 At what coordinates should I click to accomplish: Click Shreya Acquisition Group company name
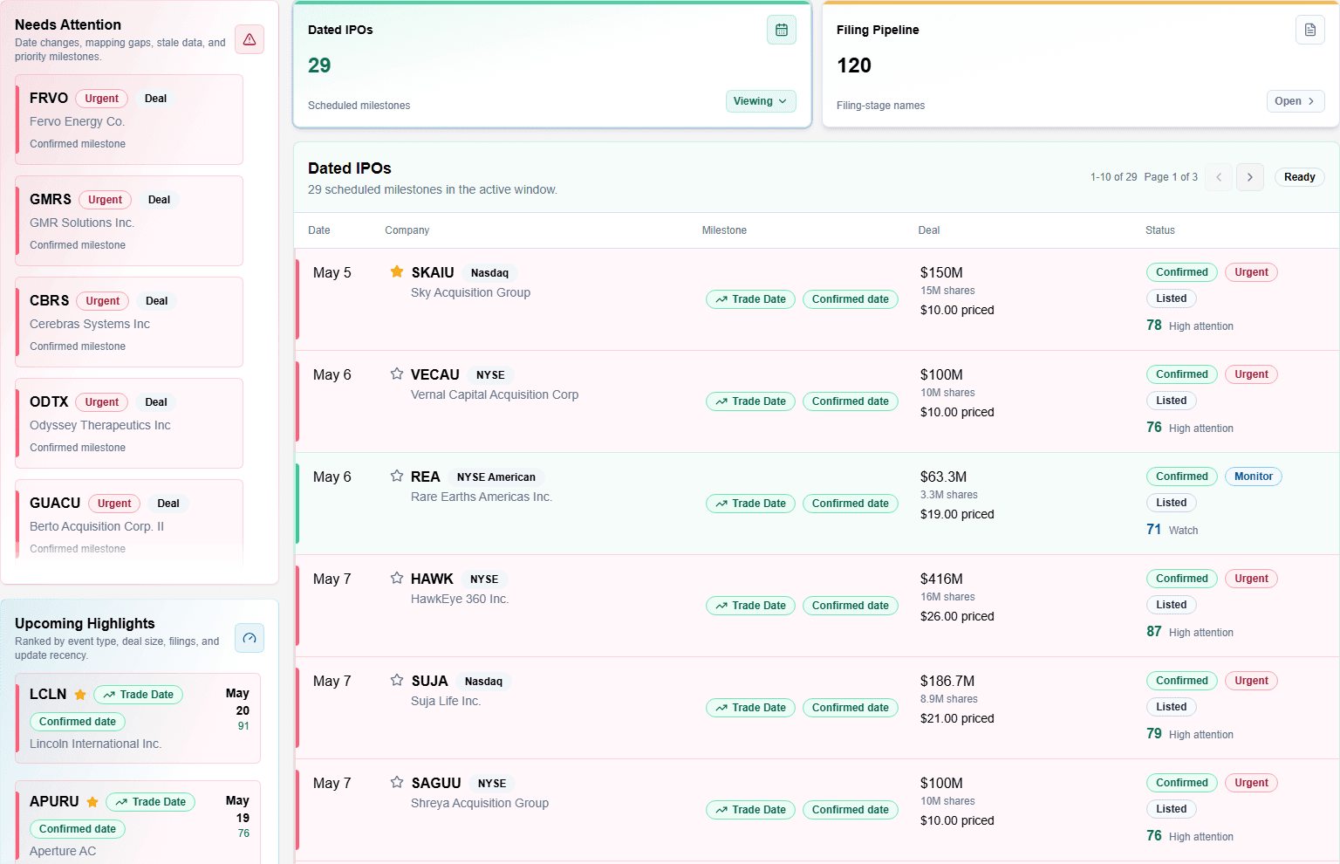coord(480,803)
